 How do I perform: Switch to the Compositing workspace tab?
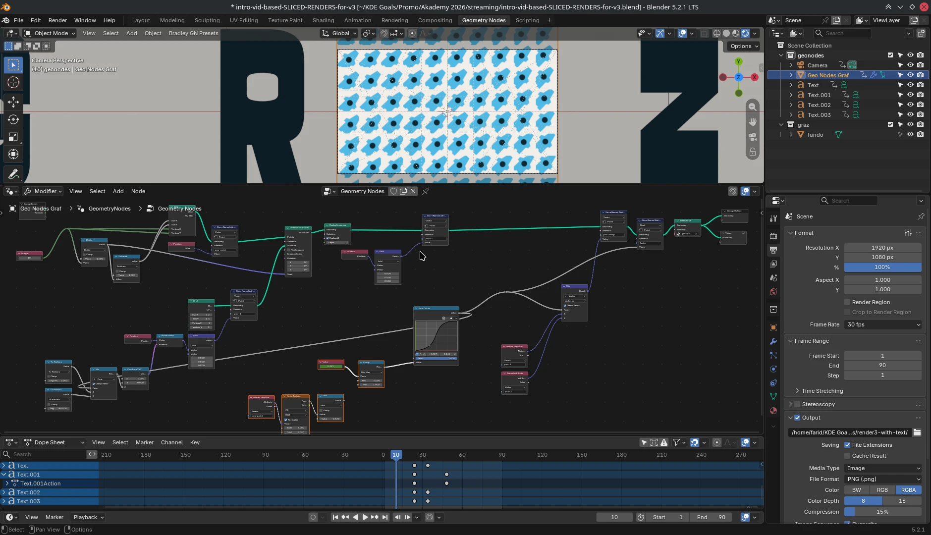click(x=435, y=20)
